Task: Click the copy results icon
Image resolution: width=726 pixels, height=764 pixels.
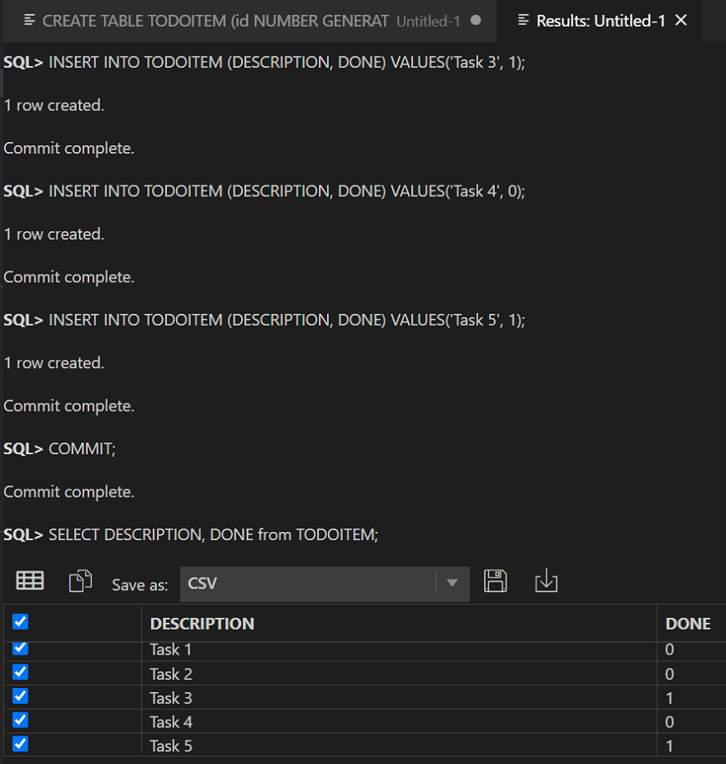Action: click(x=80, y=581)
